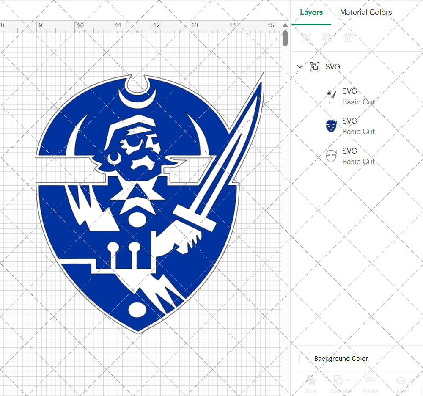Collapse the SVG group chevron

300,66
